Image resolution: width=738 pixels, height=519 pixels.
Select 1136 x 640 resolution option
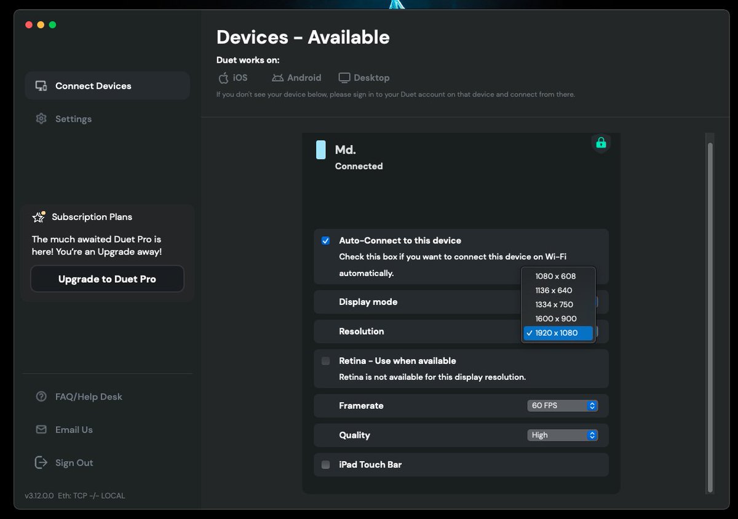coord(558,290)
